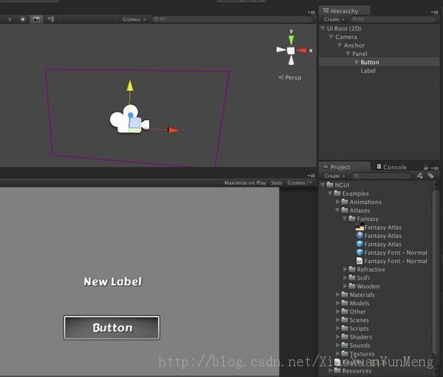This screenshot has width=443, height=377.
Task: Click the Hierarchy search field
Action: click(x=393, y=19)
